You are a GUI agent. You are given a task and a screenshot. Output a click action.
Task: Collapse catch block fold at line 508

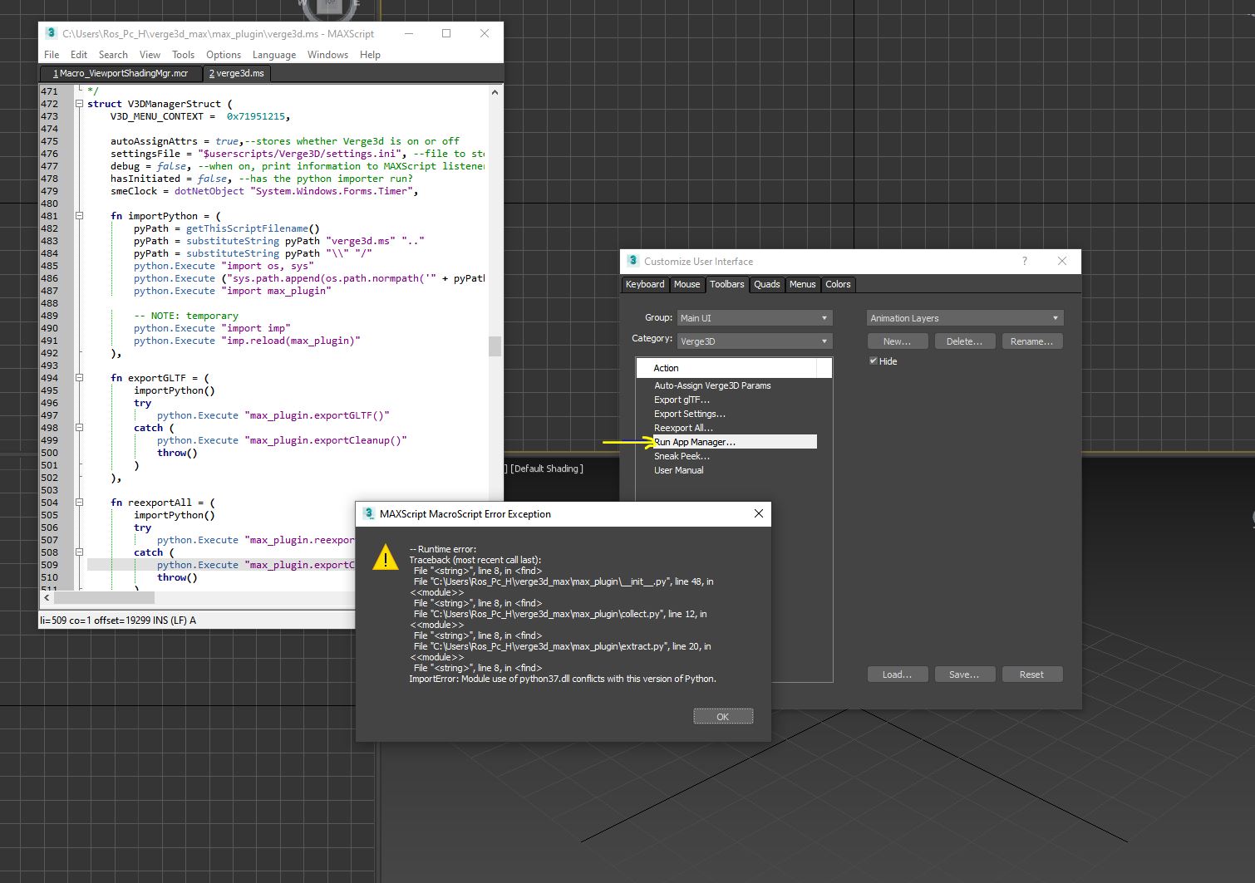(80, 552)
